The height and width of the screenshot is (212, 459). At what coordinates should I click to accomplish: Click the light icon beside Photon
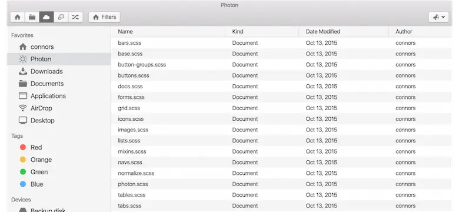(x=23, y=59)
